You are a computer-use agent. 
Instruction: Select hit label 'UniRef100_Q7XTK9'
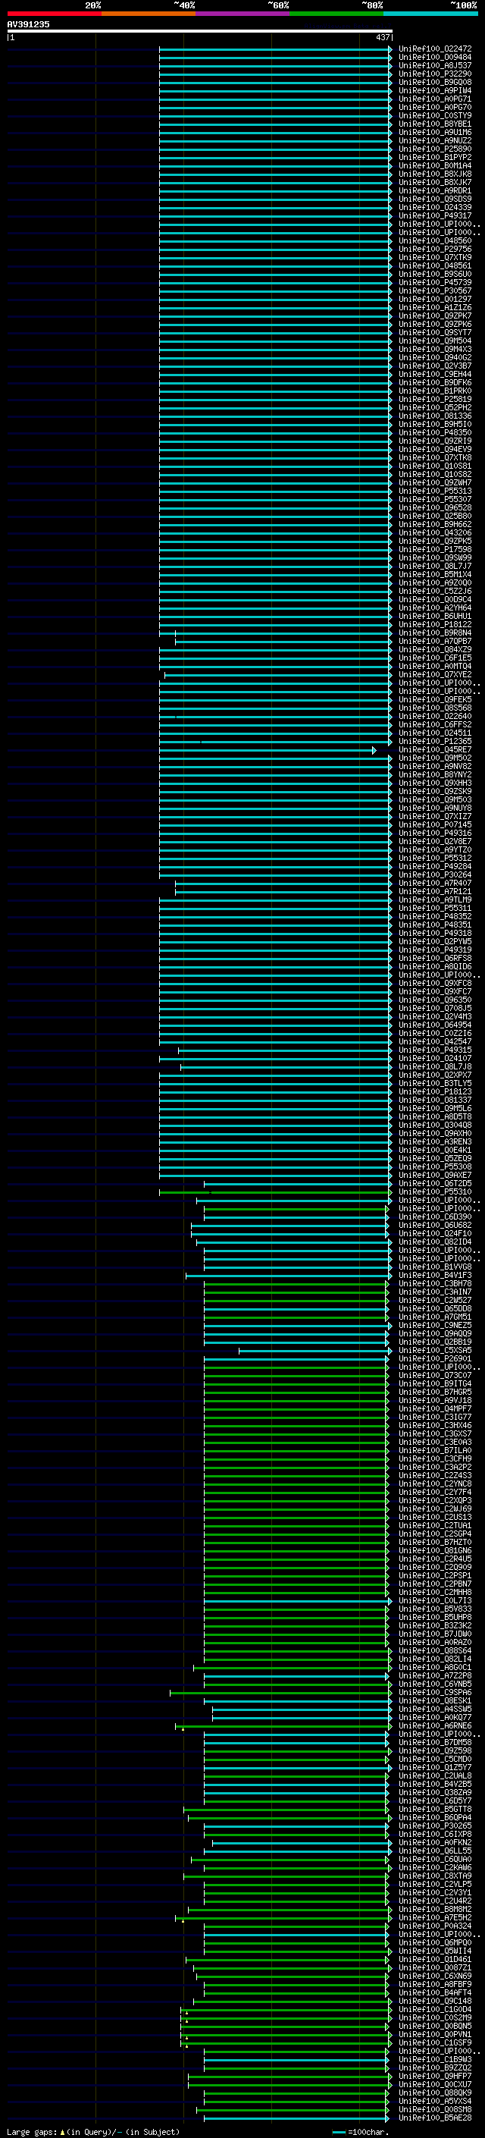[435, 257]
